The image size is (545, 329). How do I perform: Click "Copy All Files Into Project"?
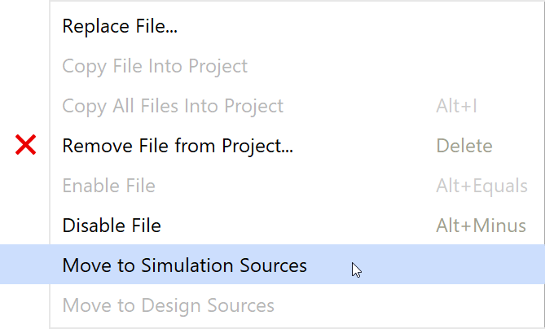point(173,106)
